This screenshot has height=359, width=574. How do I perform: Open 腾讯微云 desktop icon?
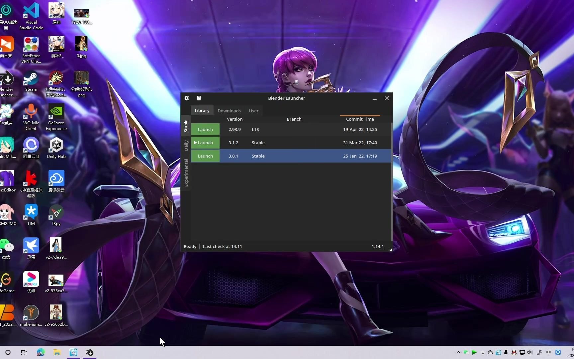click(56, 182)
